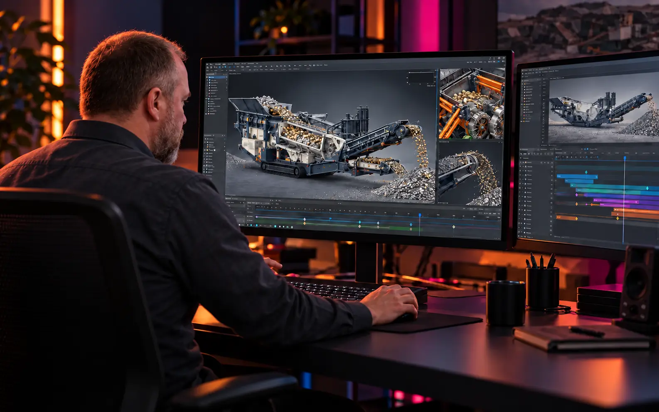Viewport: 659px width, 412px height.
Task: Select the small blue flag marker on left timeline
Action: [330, 218]
